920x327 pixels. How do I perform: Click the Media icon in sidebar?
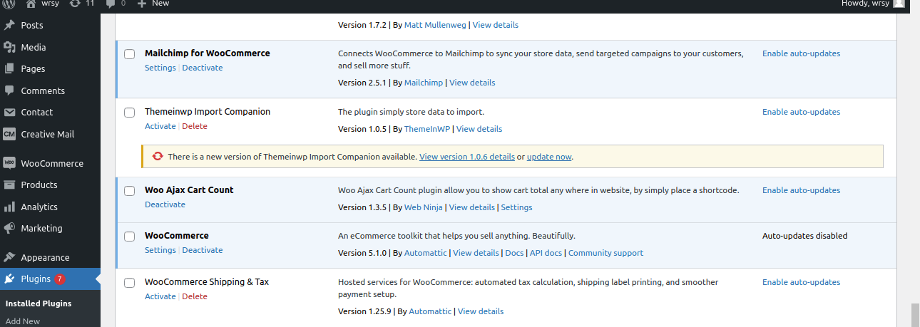click(x=9, y=47)
